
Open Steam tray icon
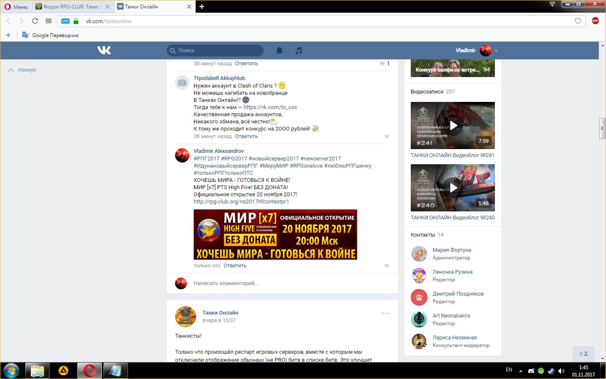(x=551, y=371)
